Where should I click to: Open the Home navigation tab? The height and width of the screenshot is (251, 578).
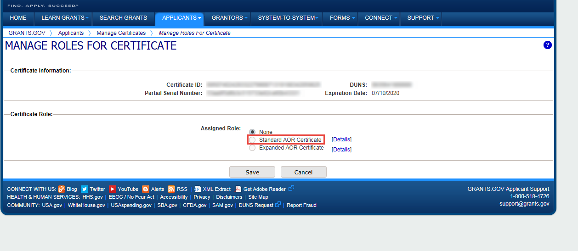(18, 18)
